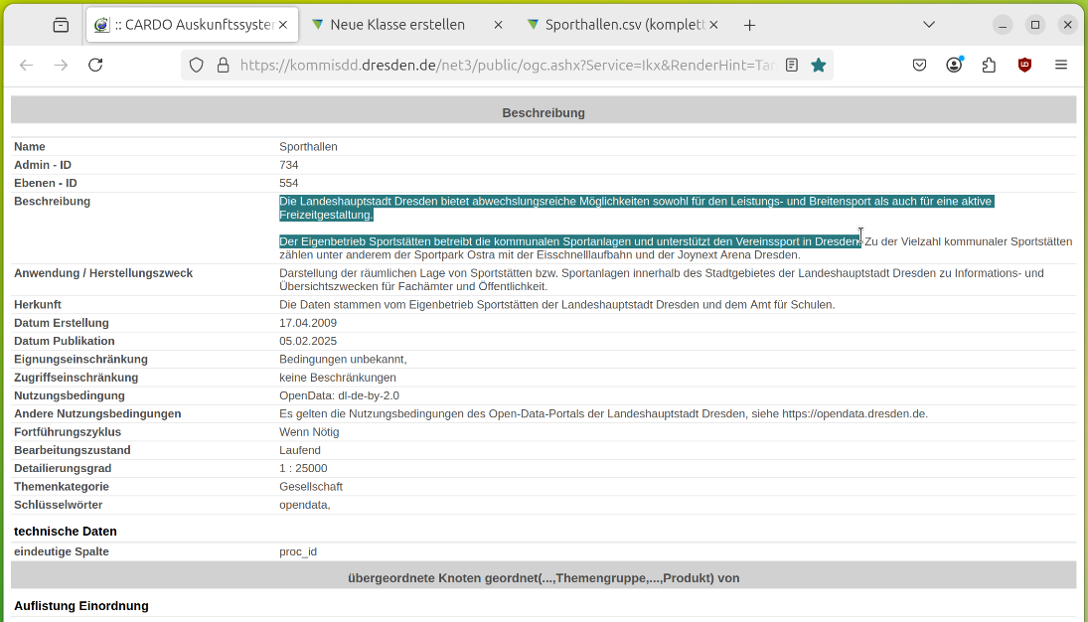The width and height of the screenshot is (1088, 622).
Task: Open the Firefox application menu
Action: tap(1061, 66)
